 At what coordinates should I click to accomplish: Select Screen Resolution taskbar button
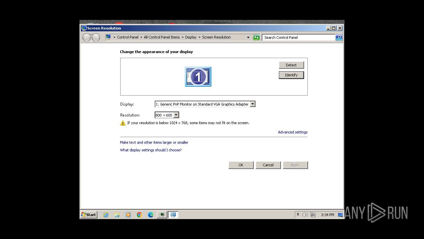click(173, 215)
